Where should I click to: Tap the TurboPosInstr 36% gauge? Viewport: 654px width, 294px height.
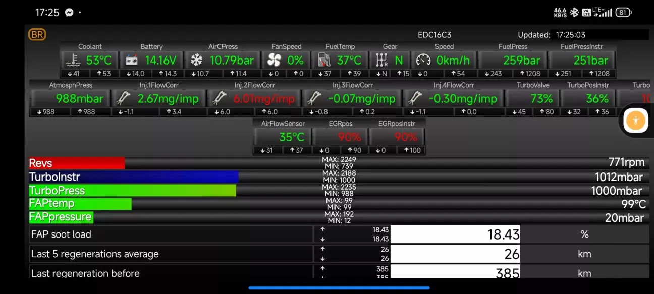click(588, 98)
